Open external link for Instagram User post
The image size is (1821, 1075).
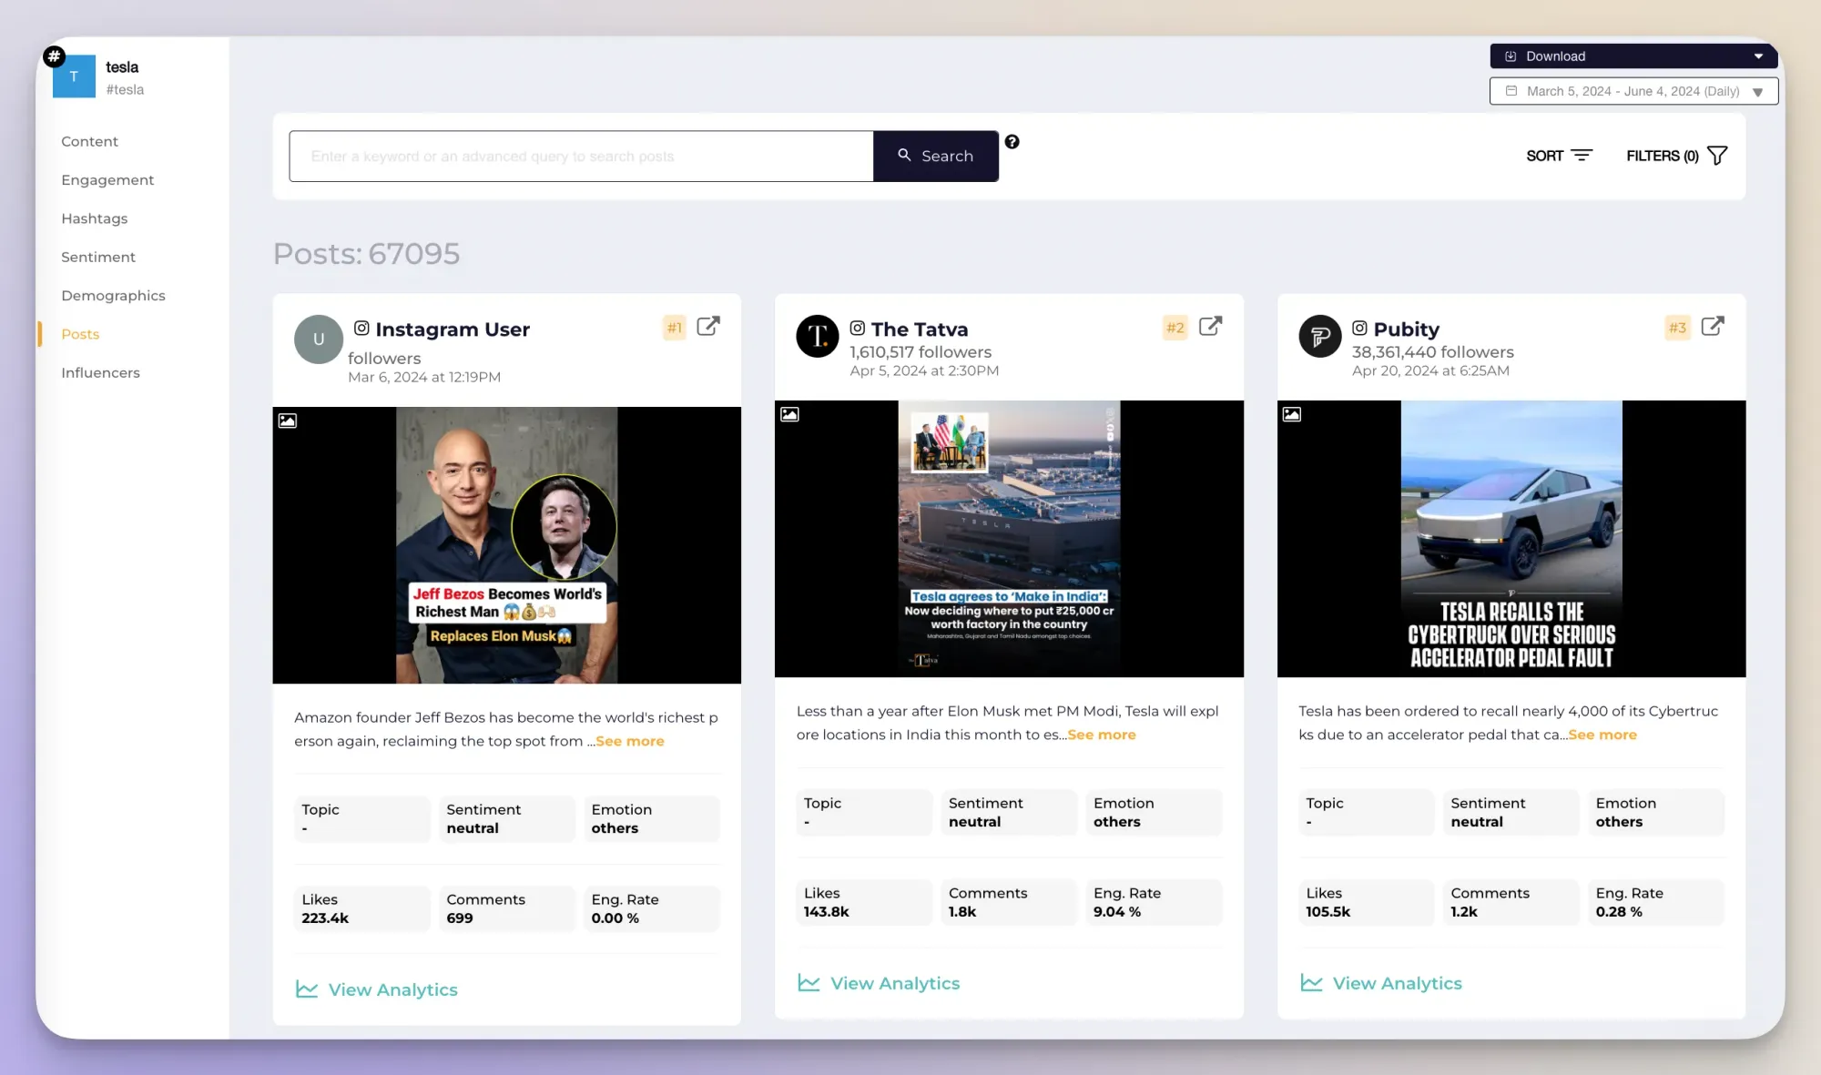pos(708,327)
